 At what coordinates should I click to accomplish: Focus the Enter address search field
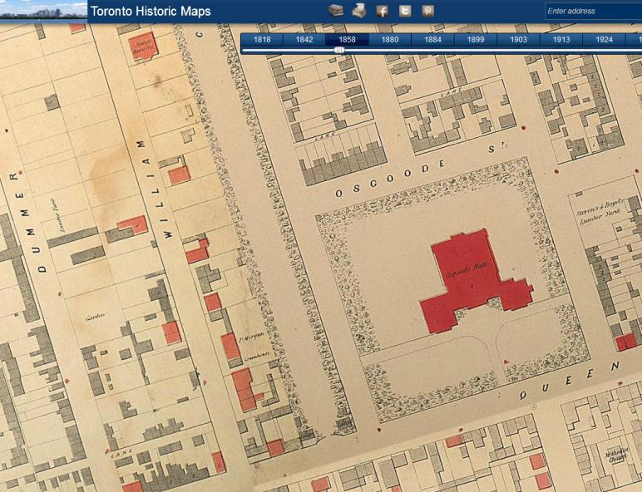click(x=592, y=11)
